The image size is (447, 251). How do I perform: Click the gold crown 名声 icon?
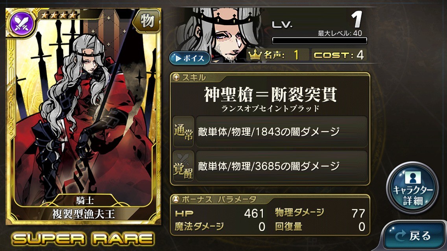point(255,54)
